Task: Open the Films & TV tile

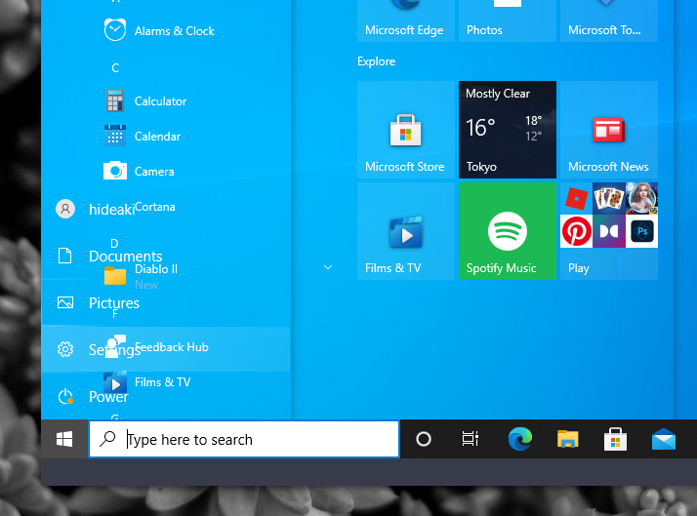Action: pyautogui.click(x=406, y=231)
